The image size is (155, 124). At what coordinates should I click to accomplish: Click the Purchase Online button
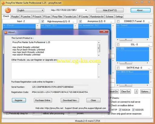[x=43, y=100]
